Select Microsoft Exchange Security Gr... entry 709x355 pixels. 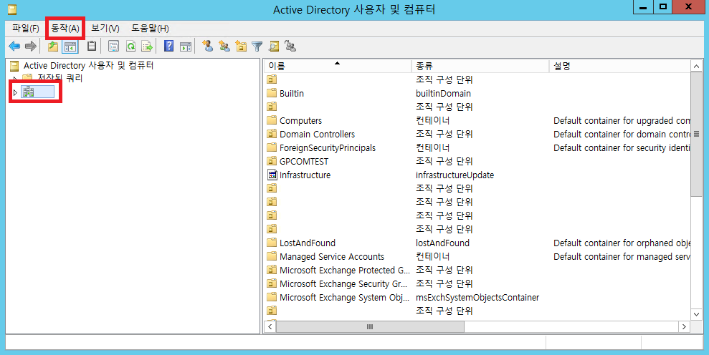pyautogui.click(x=343, y=283)
